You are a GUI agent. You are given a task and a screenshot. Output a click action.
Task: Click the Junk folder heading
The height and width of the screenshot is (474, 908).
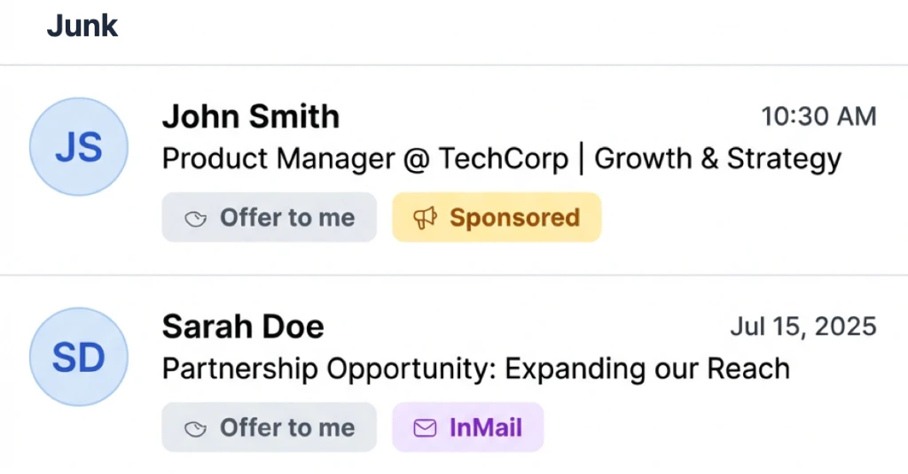pos(82,27)
